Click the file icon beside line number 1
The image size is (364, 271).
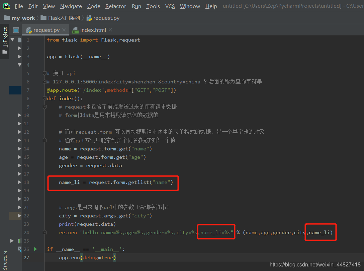[x=20, y=40]
